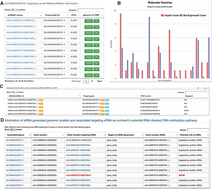Click orange button after GLYMA10G30990.1 target gene

coord(102,114)
